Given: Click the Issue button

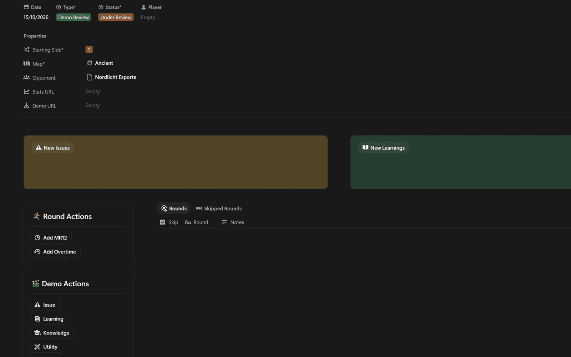Looking at the screenshot, I should tap(45, 305).
